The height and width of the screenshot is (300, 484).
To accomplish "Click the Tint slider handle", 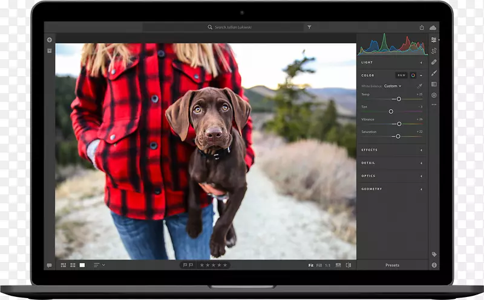I will [x=391, y=111].
